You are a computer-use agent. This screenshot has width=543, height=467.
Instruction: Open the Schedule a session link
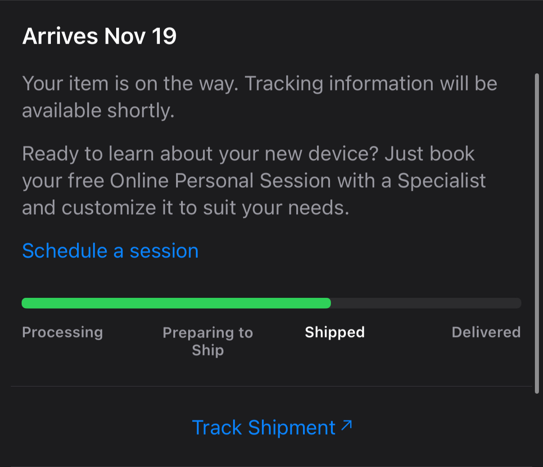coord(110,251)
